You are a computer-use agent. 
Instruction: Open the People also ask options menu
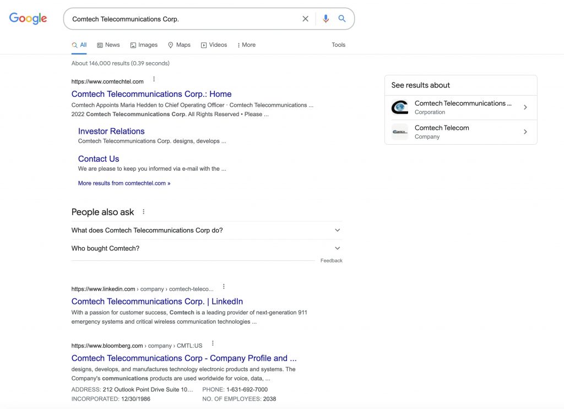[x=144, y=212]
